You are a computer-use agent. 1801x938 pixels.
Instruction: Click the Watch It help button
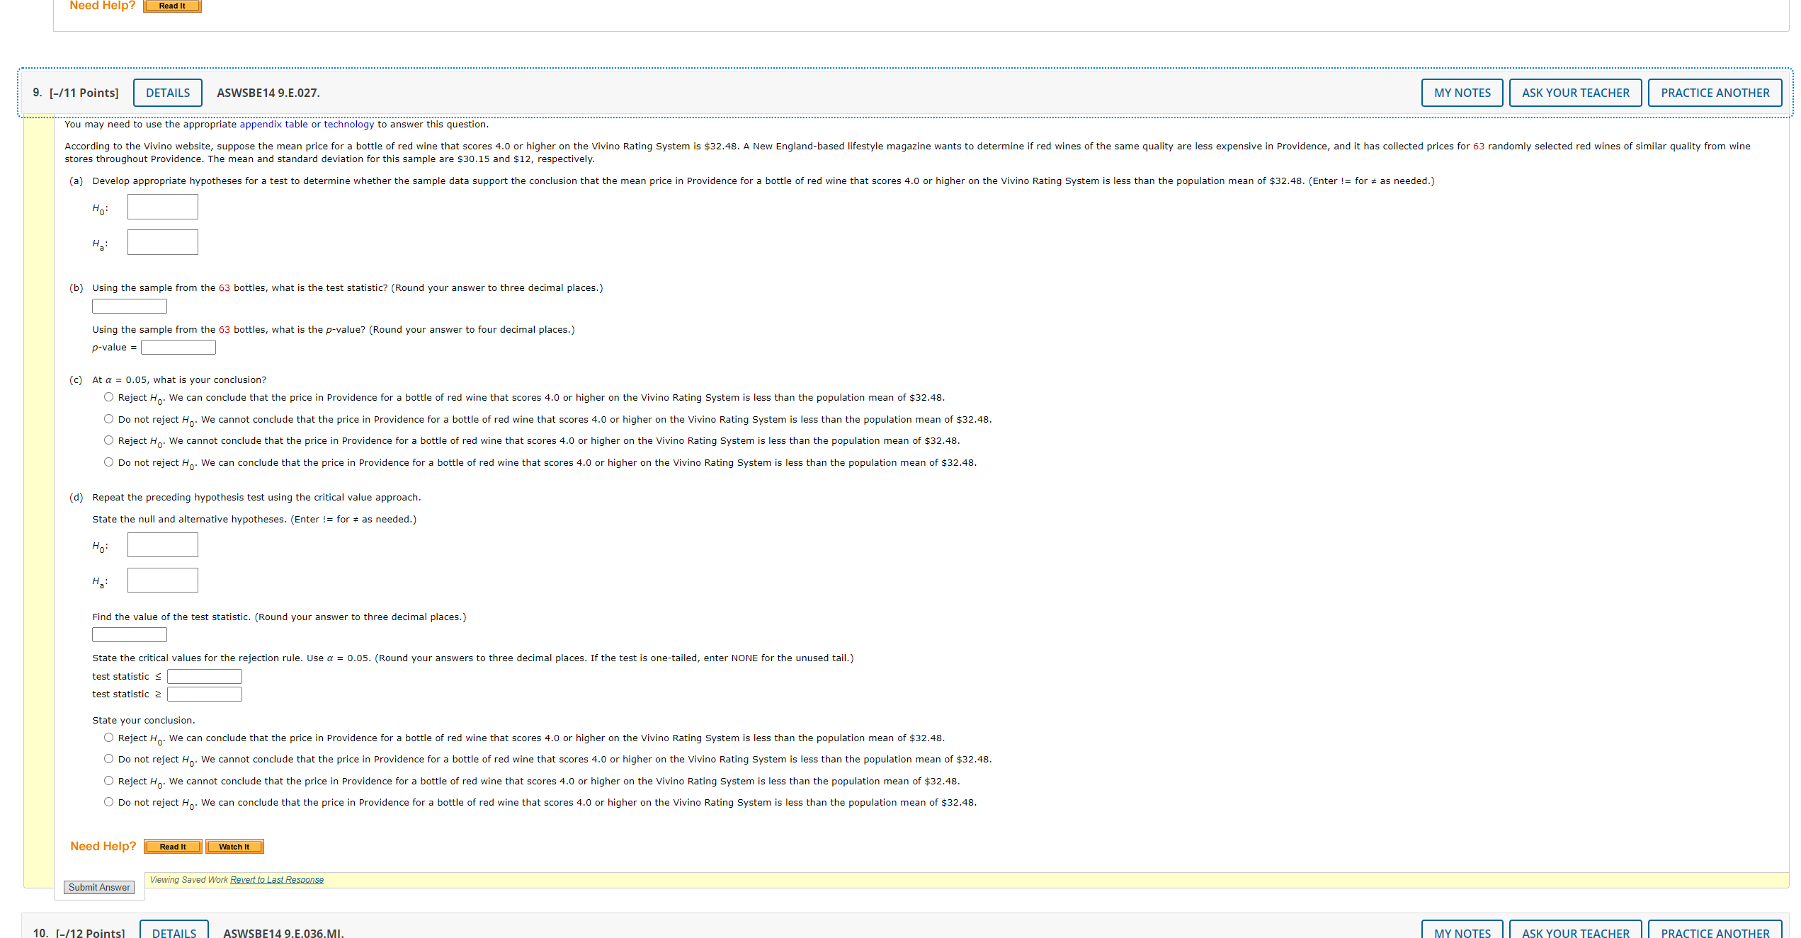234,846
